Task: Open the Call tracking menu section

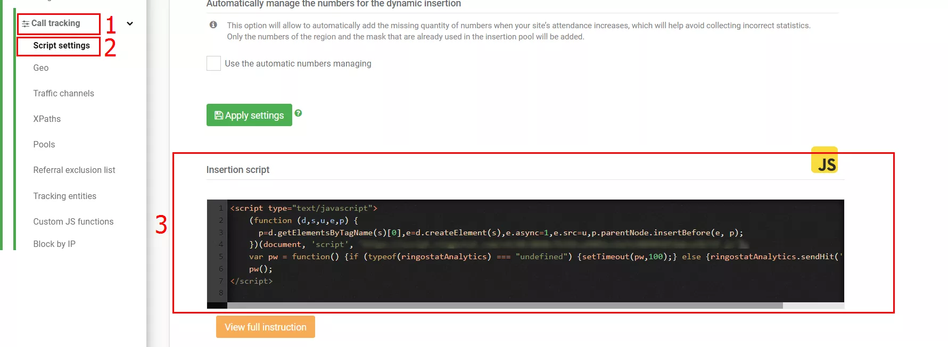Action: [x=56, y=23]
